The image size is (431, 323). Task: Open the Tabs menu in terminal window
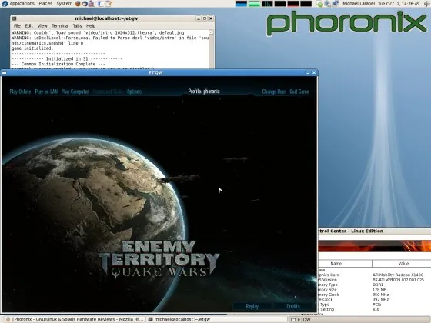[x=77, y=26]
